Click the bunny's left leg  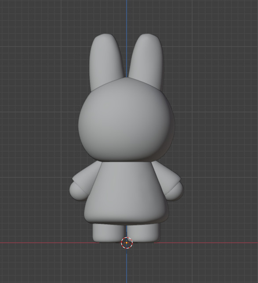109,233
